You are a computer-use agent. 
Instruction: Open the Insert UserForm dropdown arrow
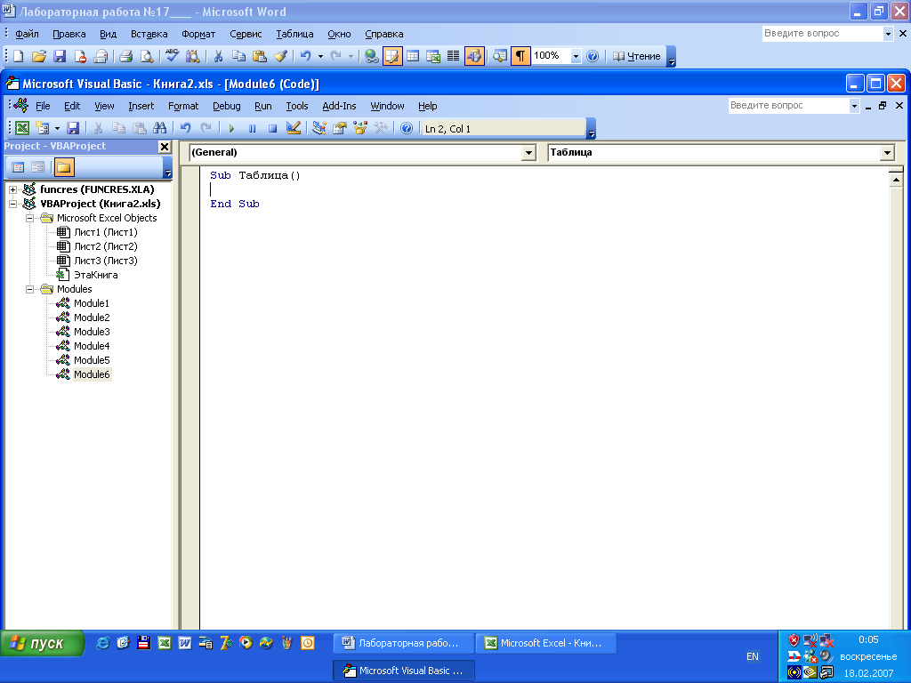click(x=57, y=128)
